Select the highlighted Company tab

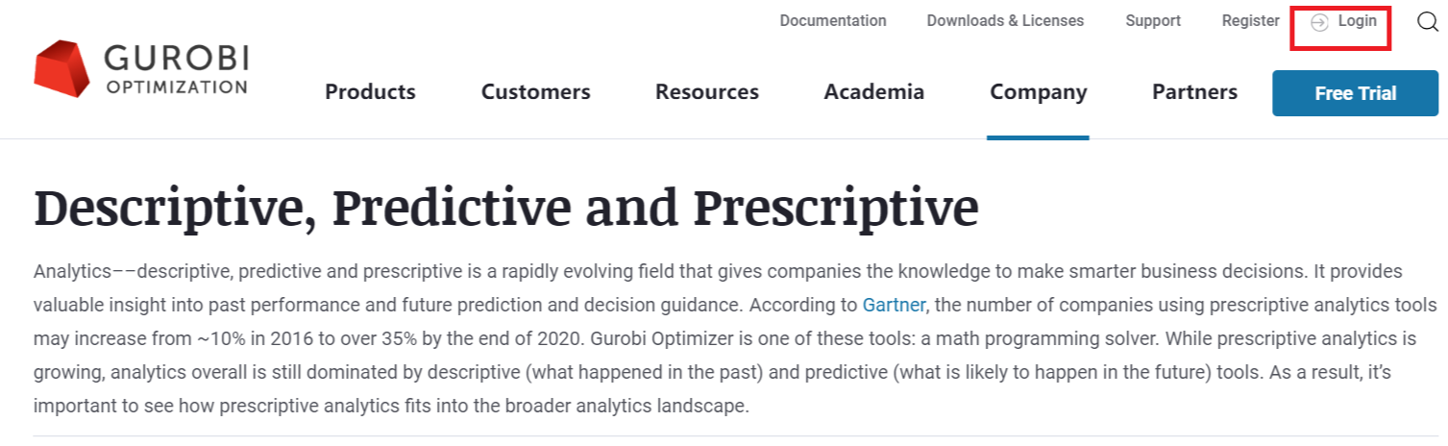click(x=1039, y=92)
